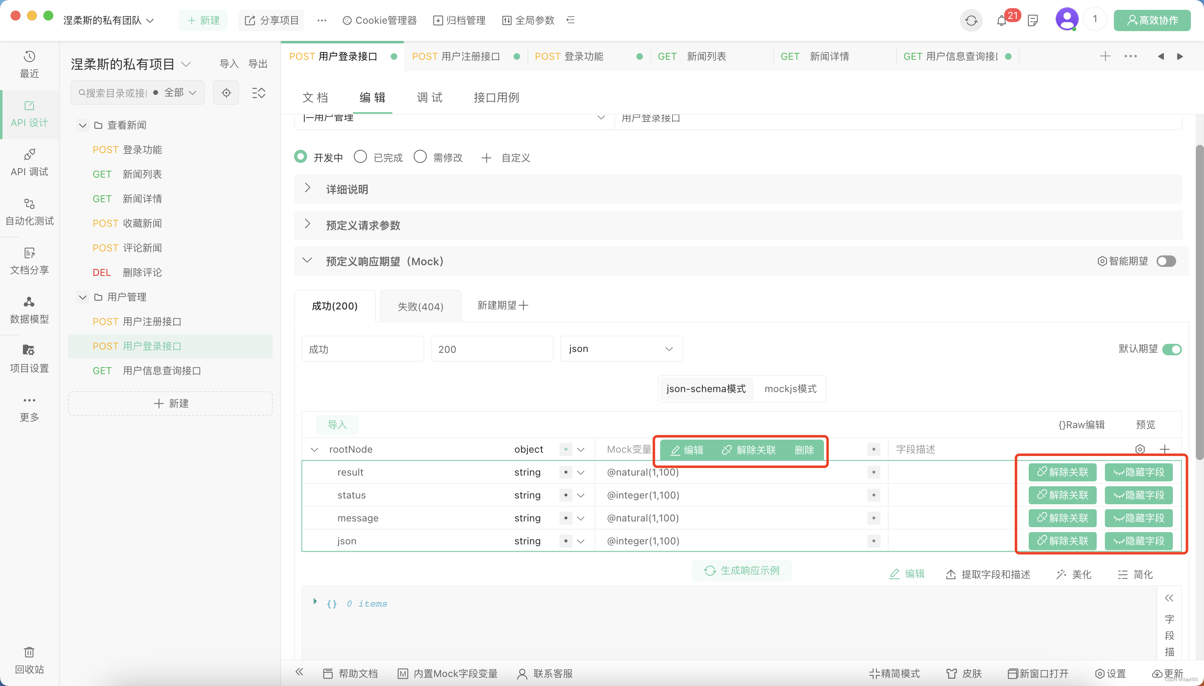Click the notification bell icon
Screen dimensions: 1204x686
tap(1001, 21)
